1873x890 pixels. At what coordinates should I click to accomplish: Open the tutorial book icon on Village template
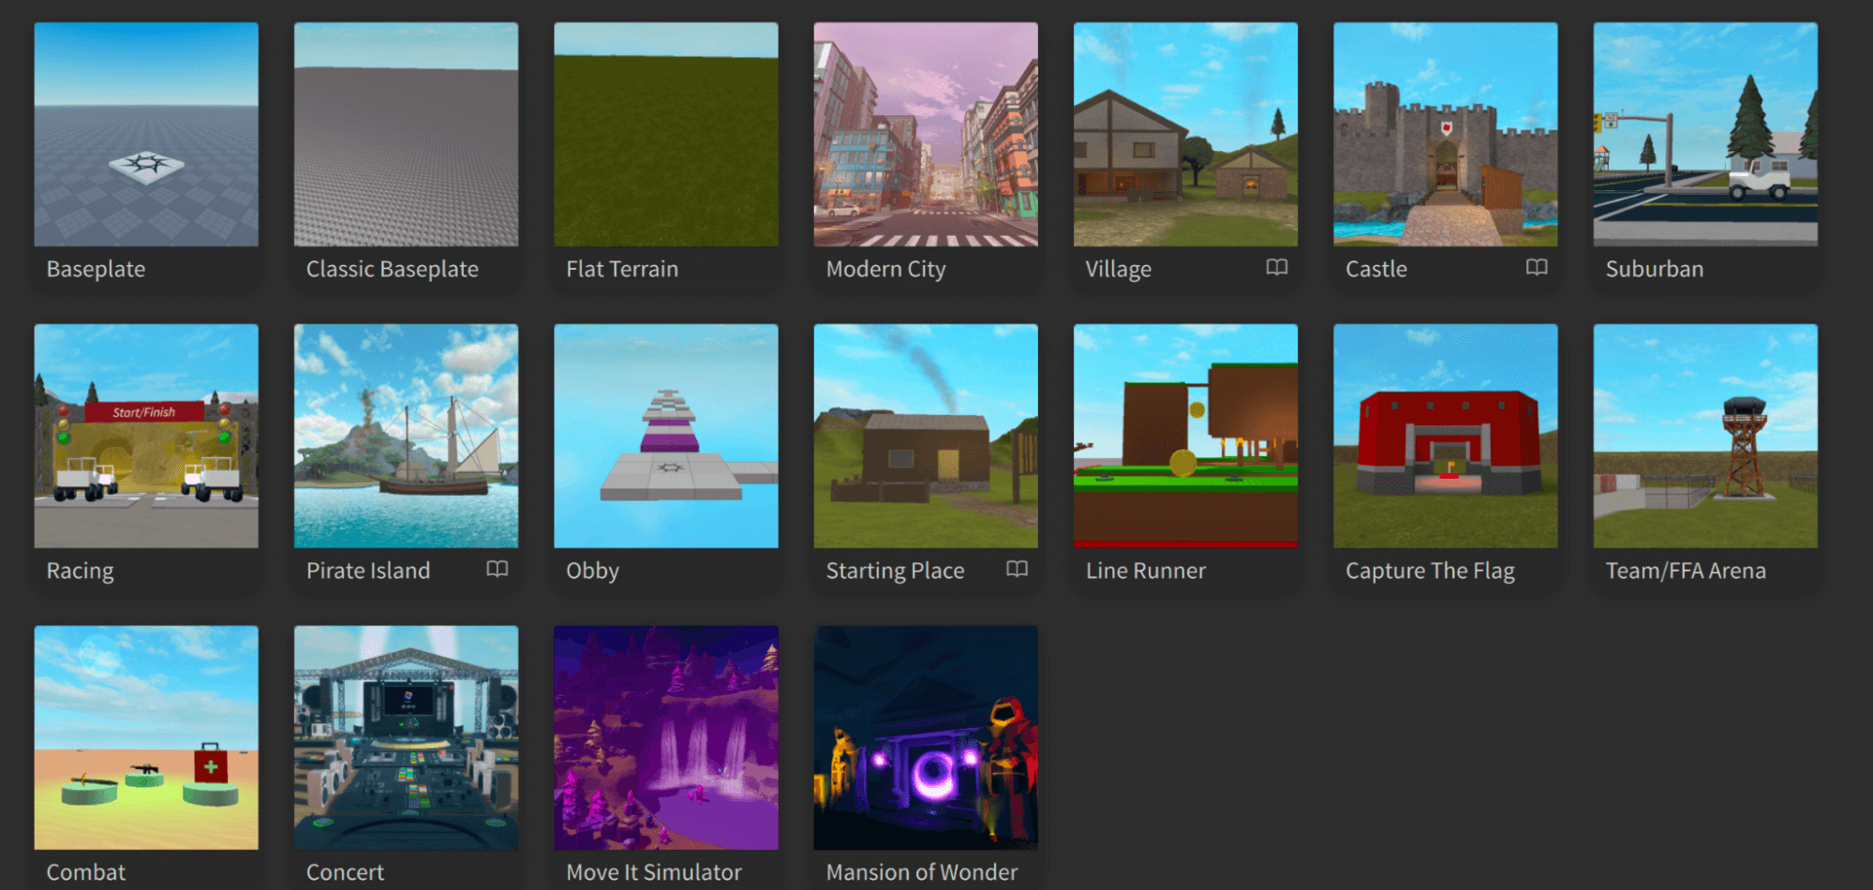pyautogui.click(x=1276, y=267)
